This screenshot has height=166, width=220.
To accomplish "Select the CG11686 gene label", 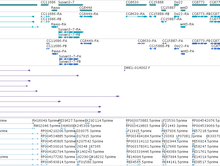I will (48, 2).
